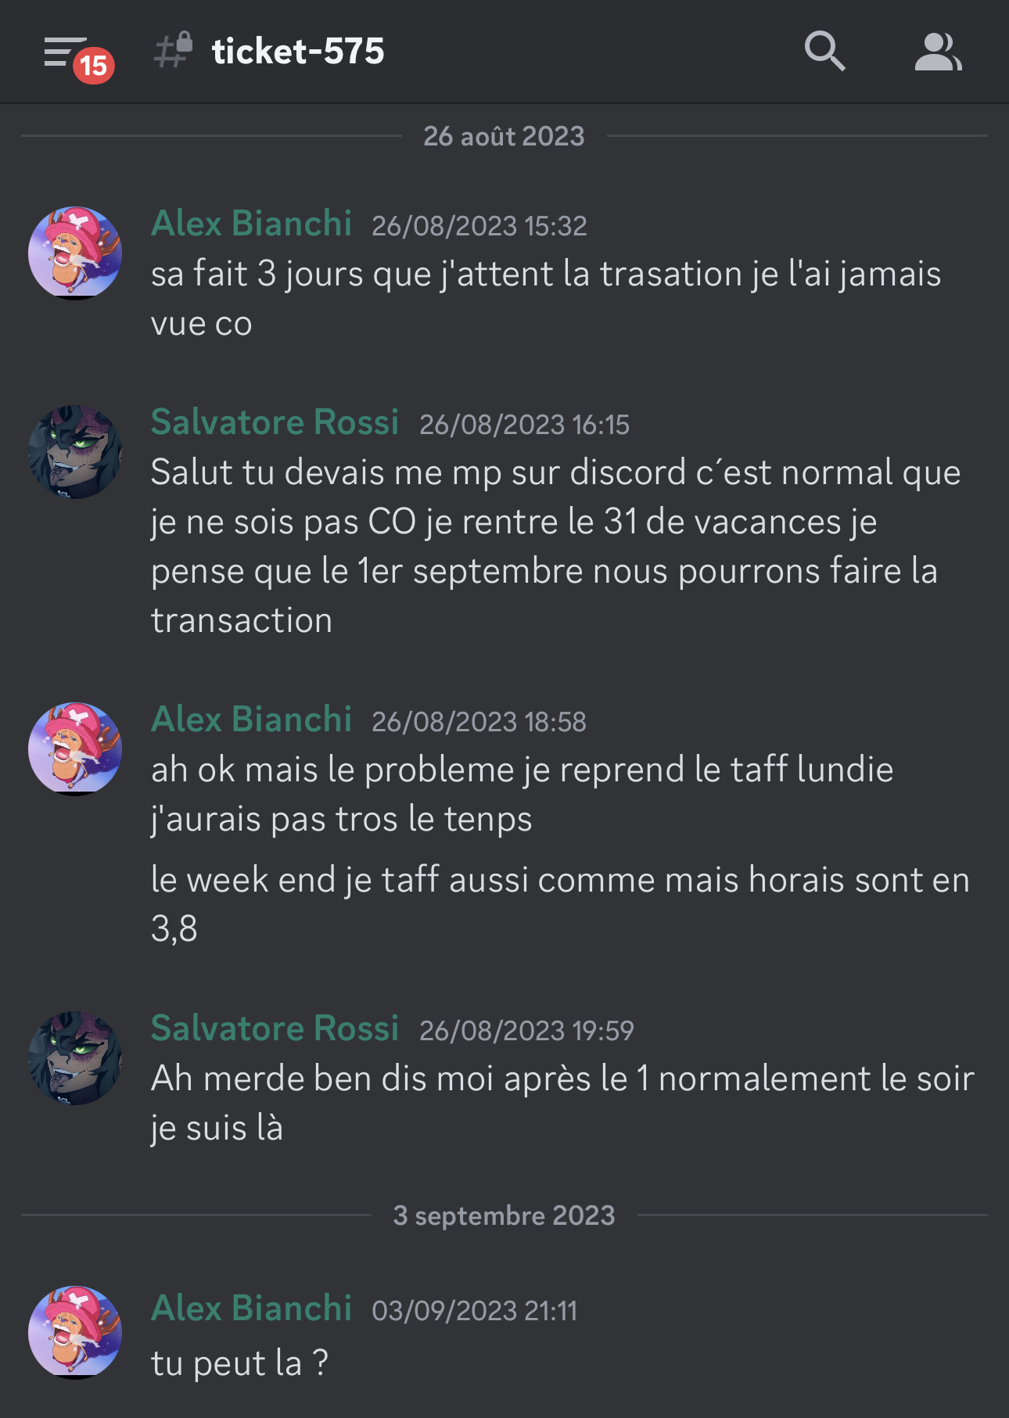Image resolution: width=1009 pixels, height=1418 pixels.
Task: Open the ticket-575 channel title
Action: tap(298, 52)
